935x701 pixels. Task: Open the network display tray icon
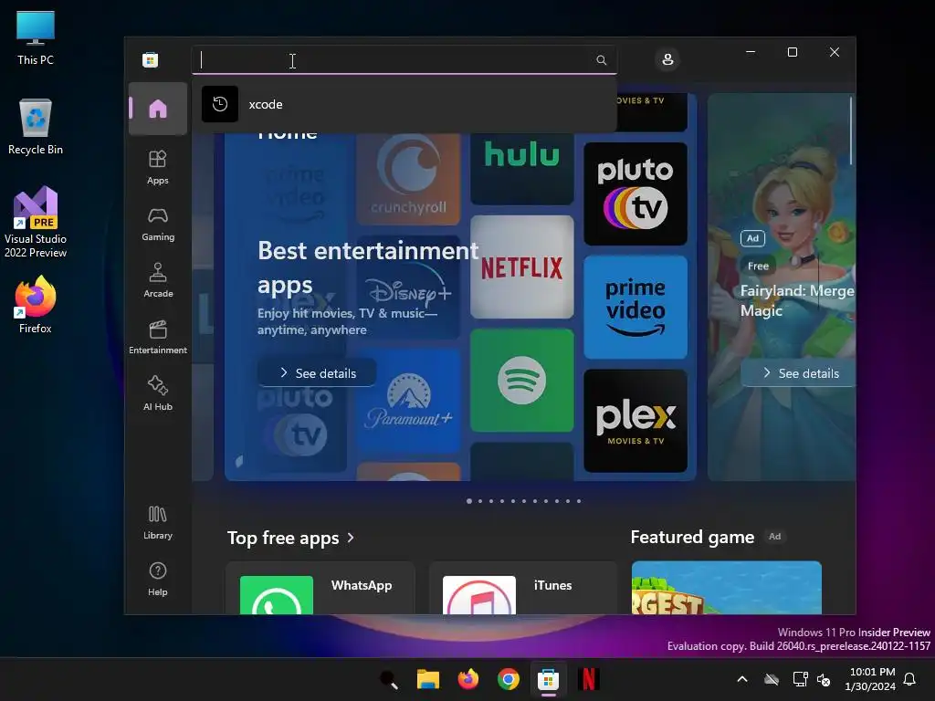tap(800, 679)
